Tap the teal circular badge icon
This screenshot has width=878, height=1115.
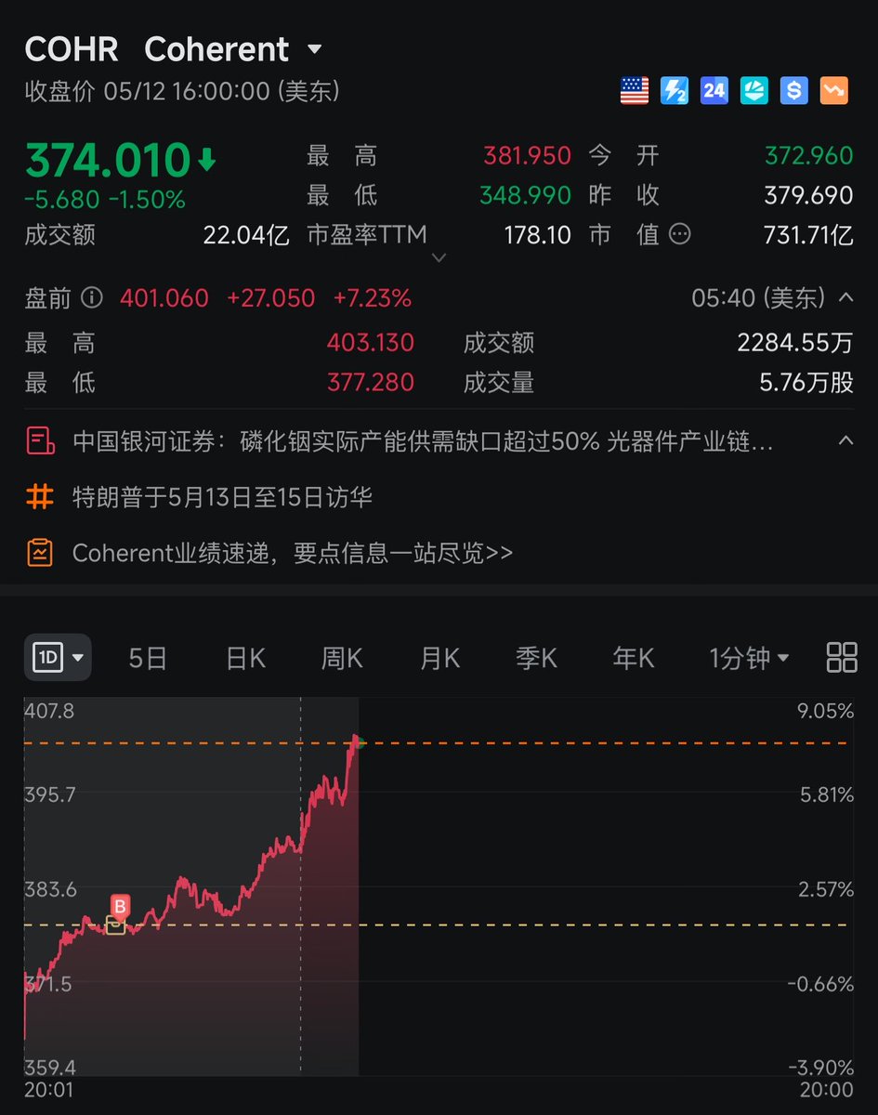point(754,90)
